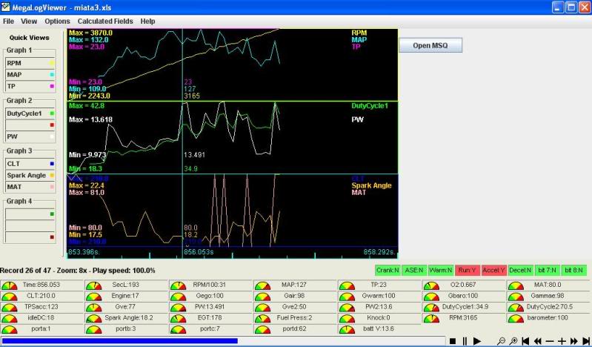The height and width of the screenshot is (347, 592).
Task: Click the red Accel:Y status indicator
Action: click(x=494, y=271)
